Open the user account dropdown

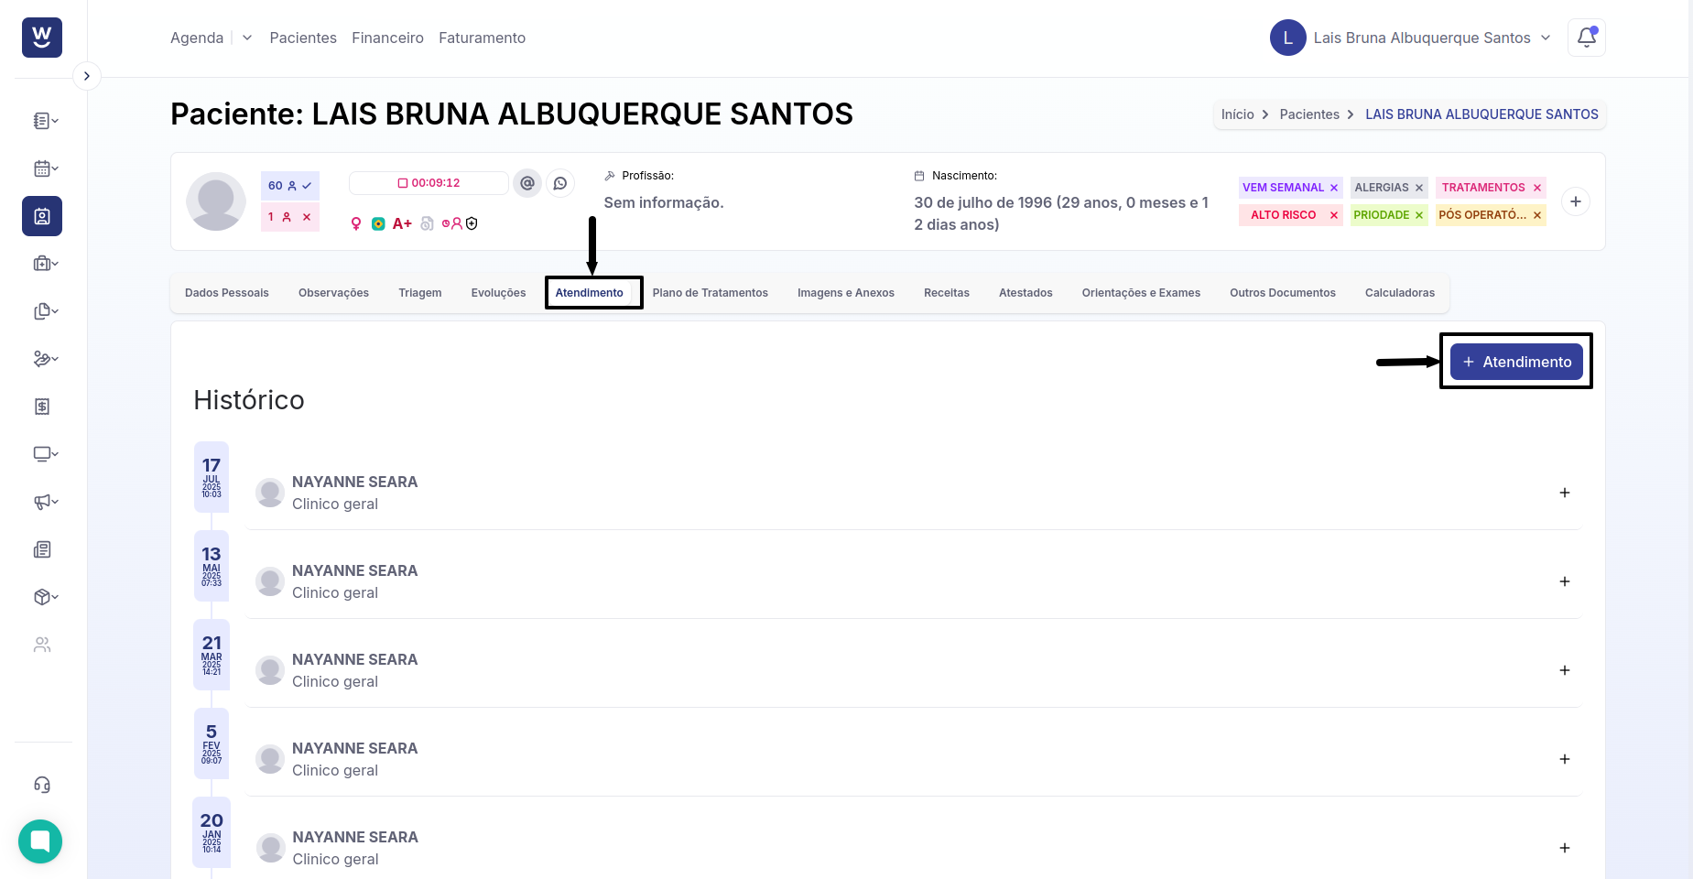[x=1546, y=38]
